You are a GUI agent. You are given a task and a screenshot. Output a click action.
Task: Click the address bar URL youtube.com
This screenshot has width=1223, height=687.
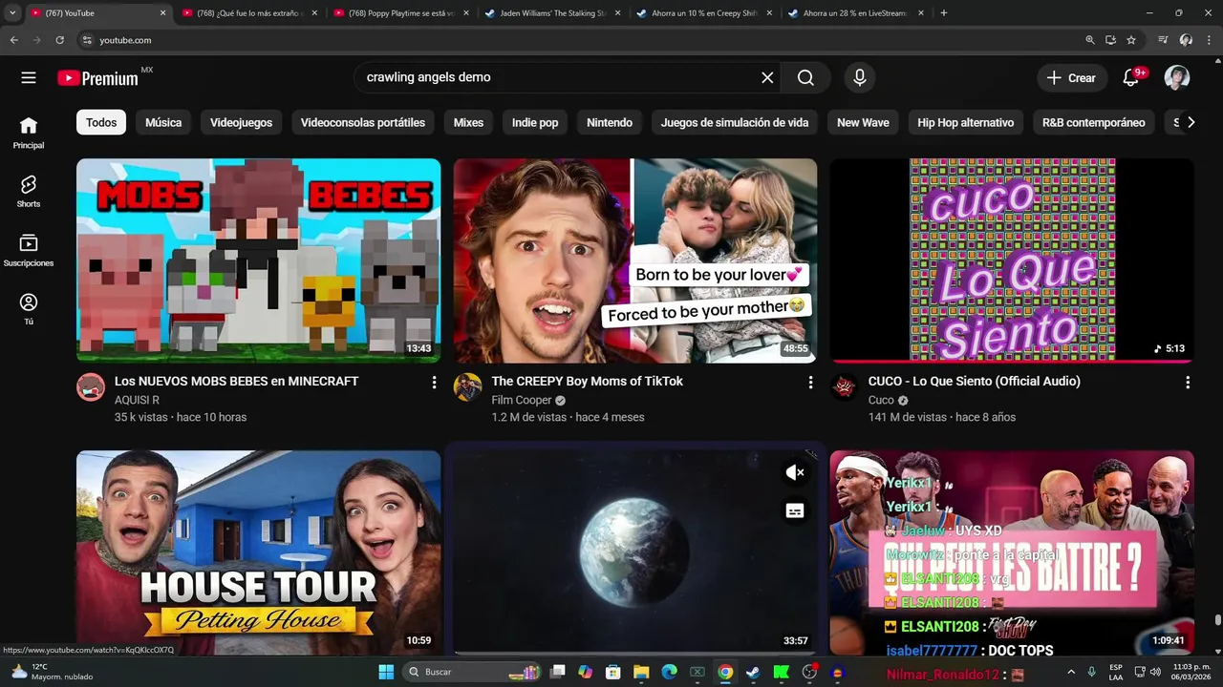[x=125, y=40]
